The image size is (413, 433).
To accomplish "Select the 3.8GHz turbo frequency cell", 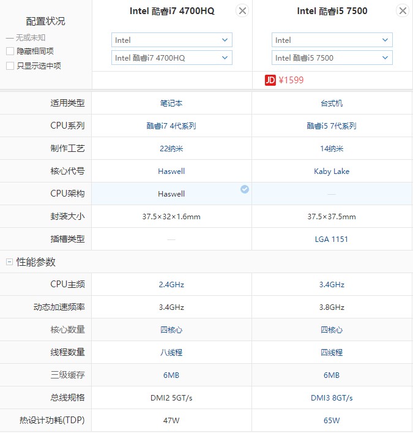I will point(332,307).
